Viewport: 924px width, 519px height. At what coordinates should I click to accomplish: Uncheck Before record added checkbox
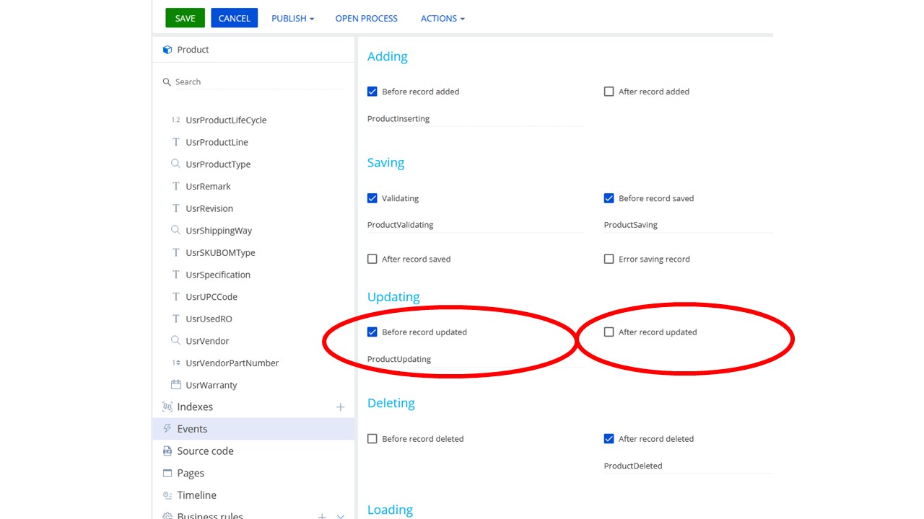(x=372, y=92)
